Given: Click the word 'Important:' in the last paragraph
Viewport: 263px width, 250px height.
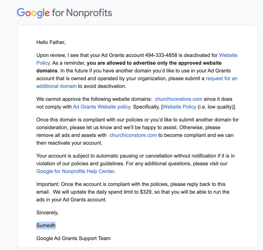Looking at the screenshot, I should click(x=48, y=184).
